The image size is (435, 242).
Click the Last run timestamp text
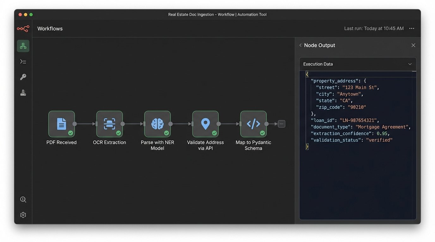[374, 28]
